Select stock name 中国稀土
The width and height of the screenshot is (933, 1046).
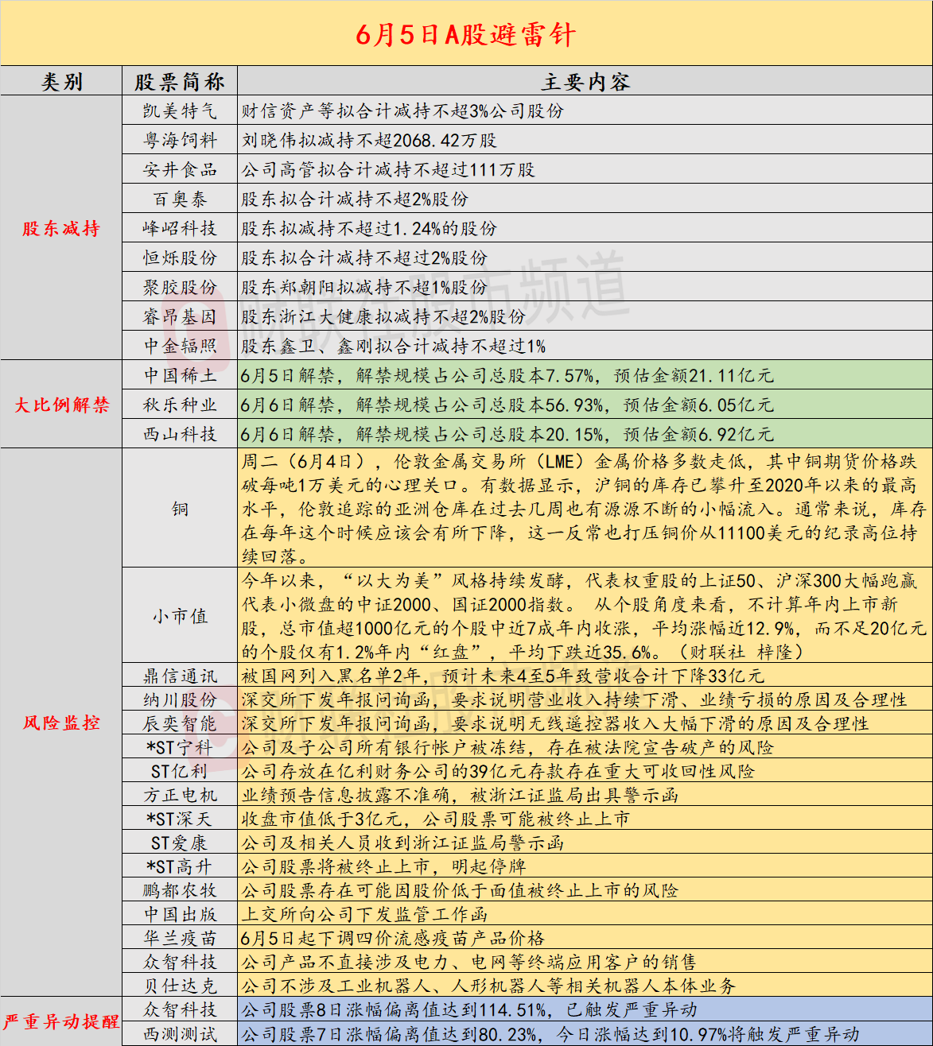tap(180, 376)
